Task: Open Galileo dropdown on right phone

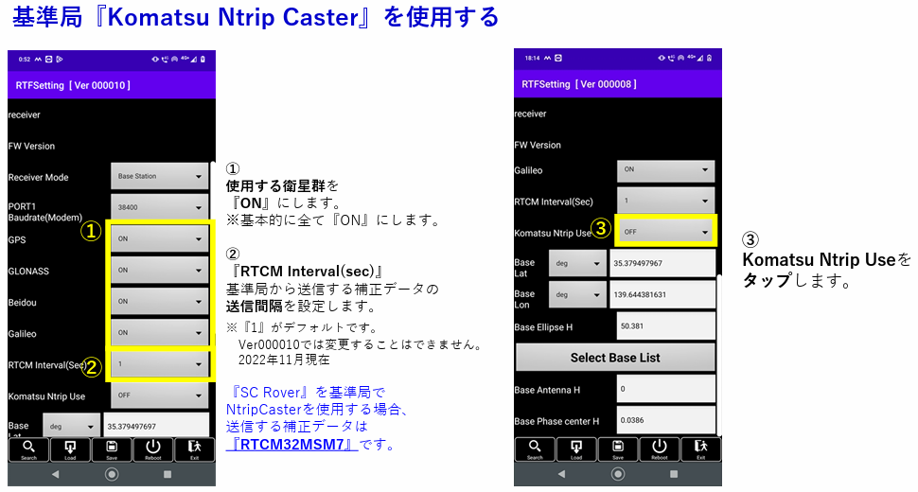Action: tap(665, 169)
